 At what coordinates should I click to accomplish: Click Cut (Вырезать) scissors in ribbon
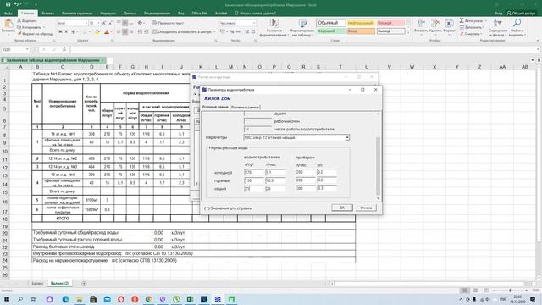click(x=27, y=21)
